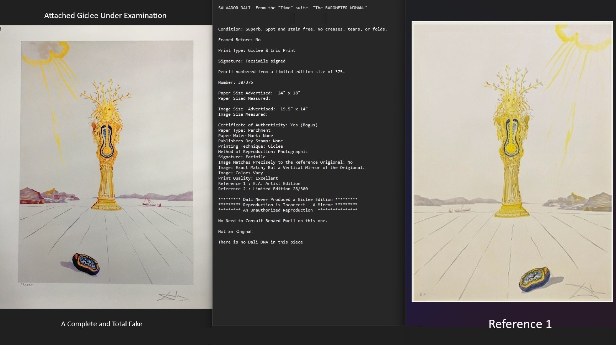Click 'There is no Dali DNA' line
The image size is (616, 345).
260,242
